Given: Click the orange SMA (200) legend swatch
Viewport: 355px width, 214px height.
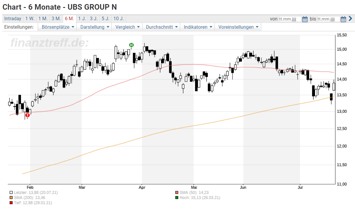Looking at the screenshot, I should tap(11, 198).
